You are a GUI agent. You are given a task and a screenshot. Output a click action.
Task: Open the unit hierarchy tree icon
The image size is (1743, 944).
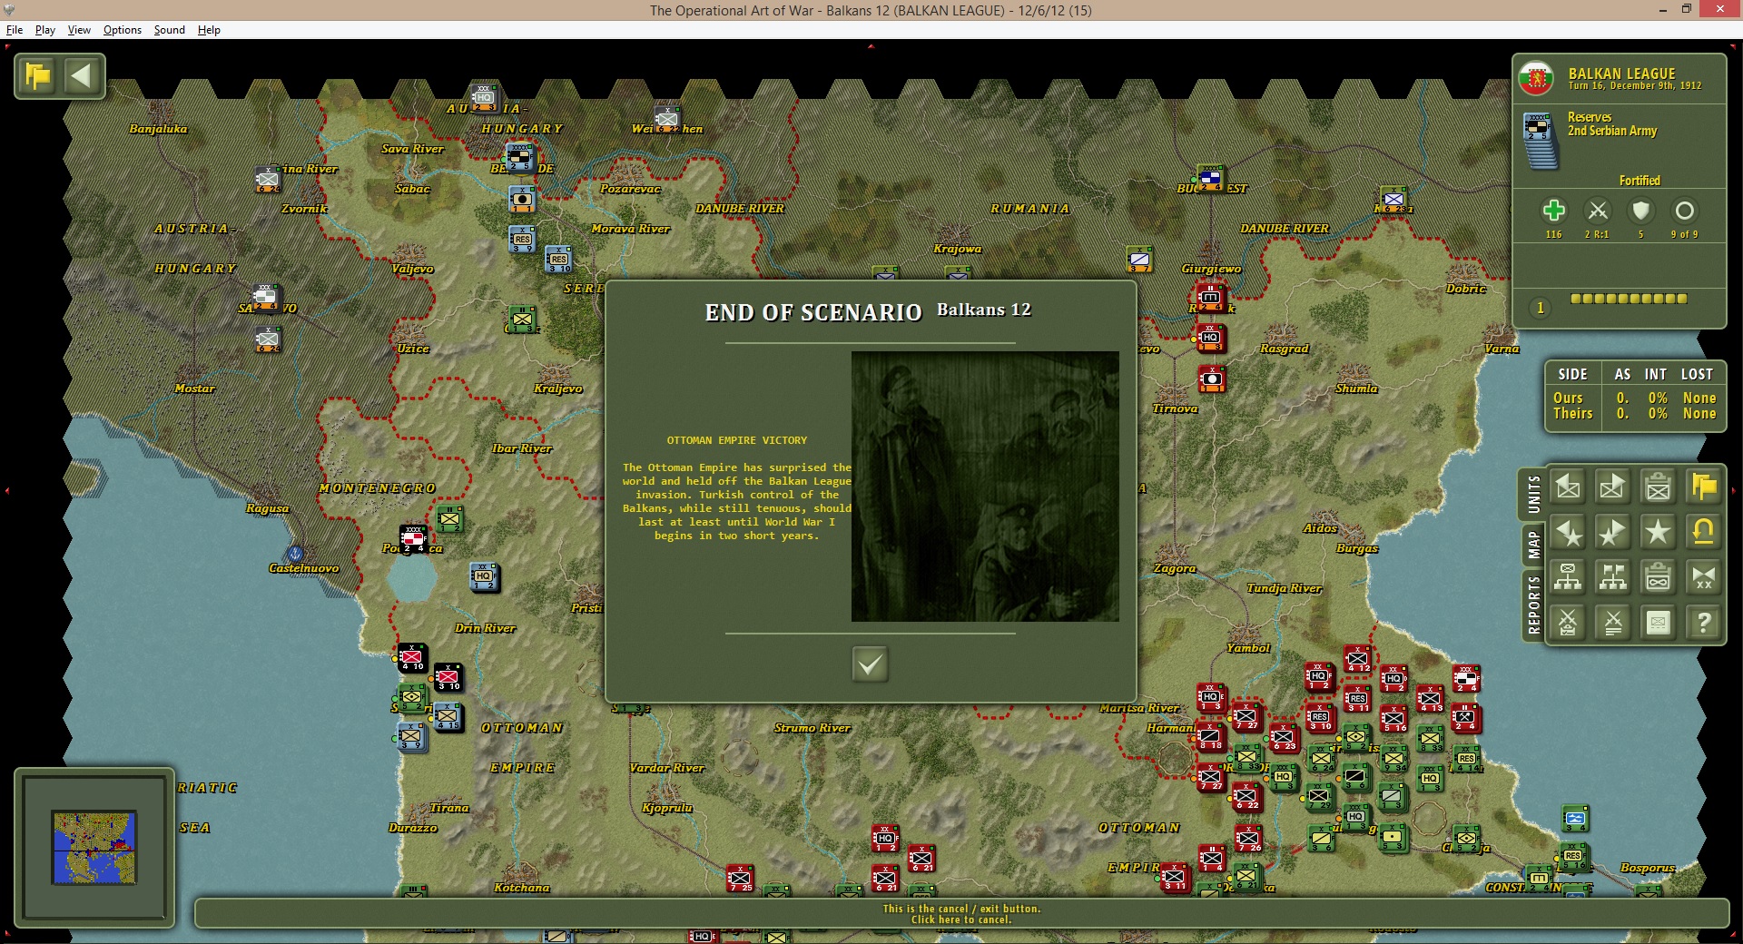tap(1568, 577)
